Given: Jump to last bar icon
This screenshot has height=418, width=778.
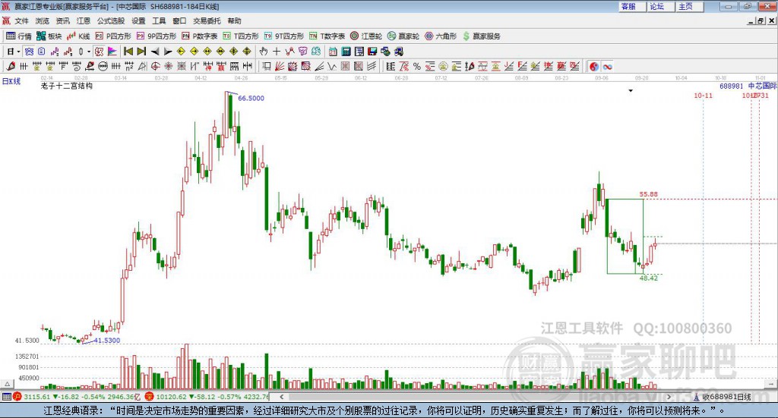Looking at the screenshot, I should pyautogui.click(x=141, y=51).
